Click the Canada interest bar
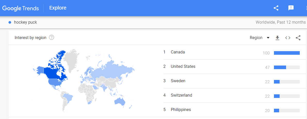Viewport: 307px width, 119px height. (x=287, y=53)
